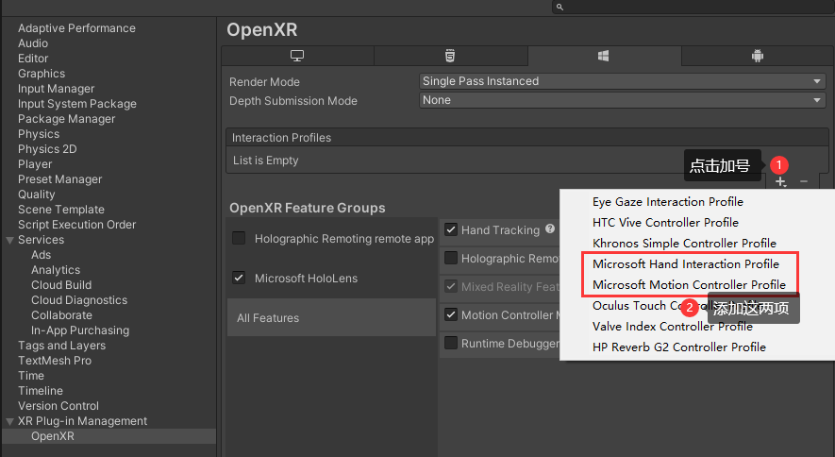The width and height of the screenshot is (835, 457).
Task: Open Input Manager settings
Action: coord(56,89)
